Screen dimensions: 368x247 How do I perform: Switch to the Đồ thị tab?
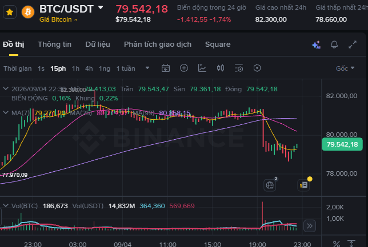13,44
